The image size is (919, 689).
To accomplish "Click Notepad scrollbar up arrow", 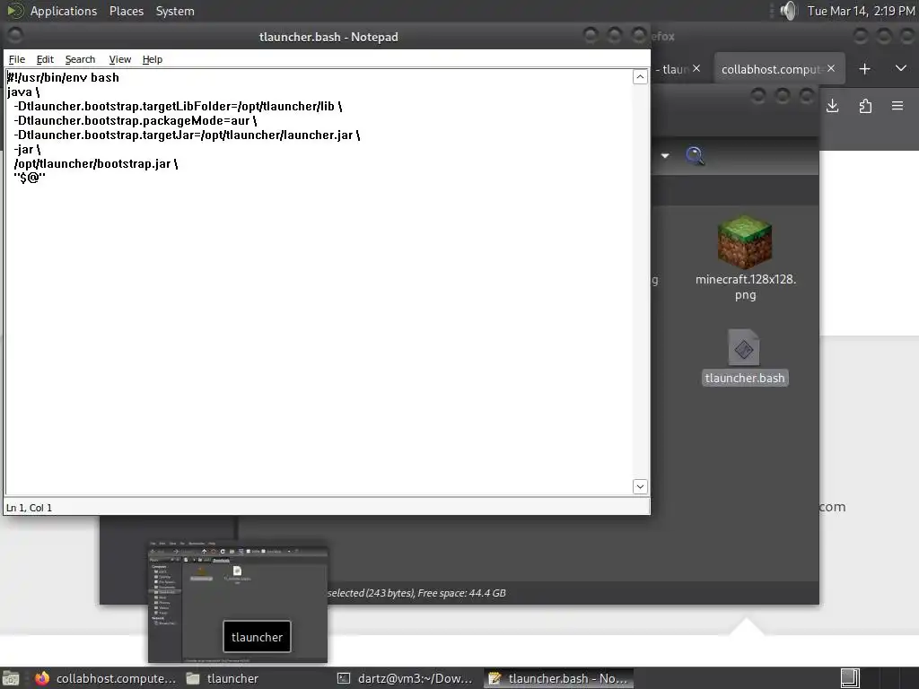I will (x=640, y=77).
